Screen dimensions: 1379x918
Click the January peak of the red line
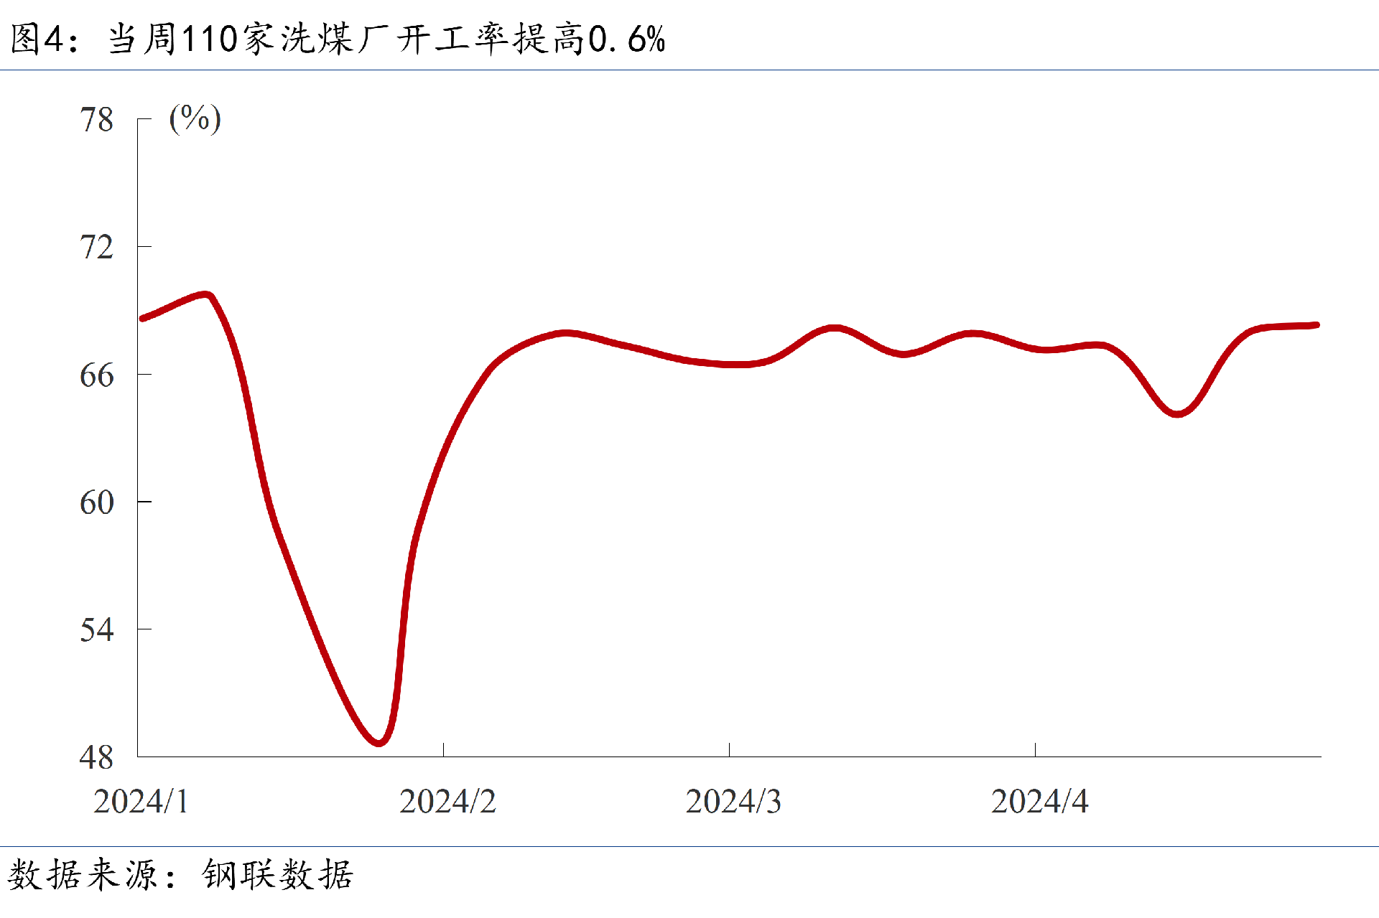pos(205,294)
